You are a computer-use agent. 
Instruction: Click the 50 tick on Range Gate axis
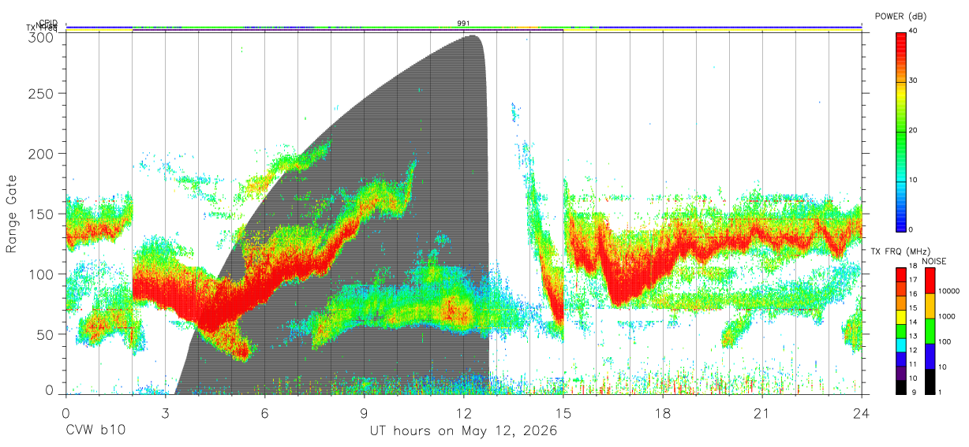[x=47, y=334]
